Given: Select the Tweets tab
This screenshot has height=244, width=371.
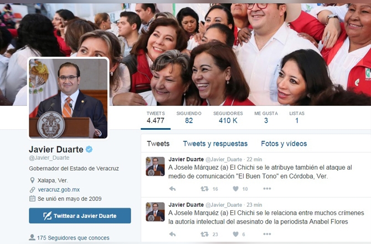Looking at the screenshot, I should tap(158, 144).
